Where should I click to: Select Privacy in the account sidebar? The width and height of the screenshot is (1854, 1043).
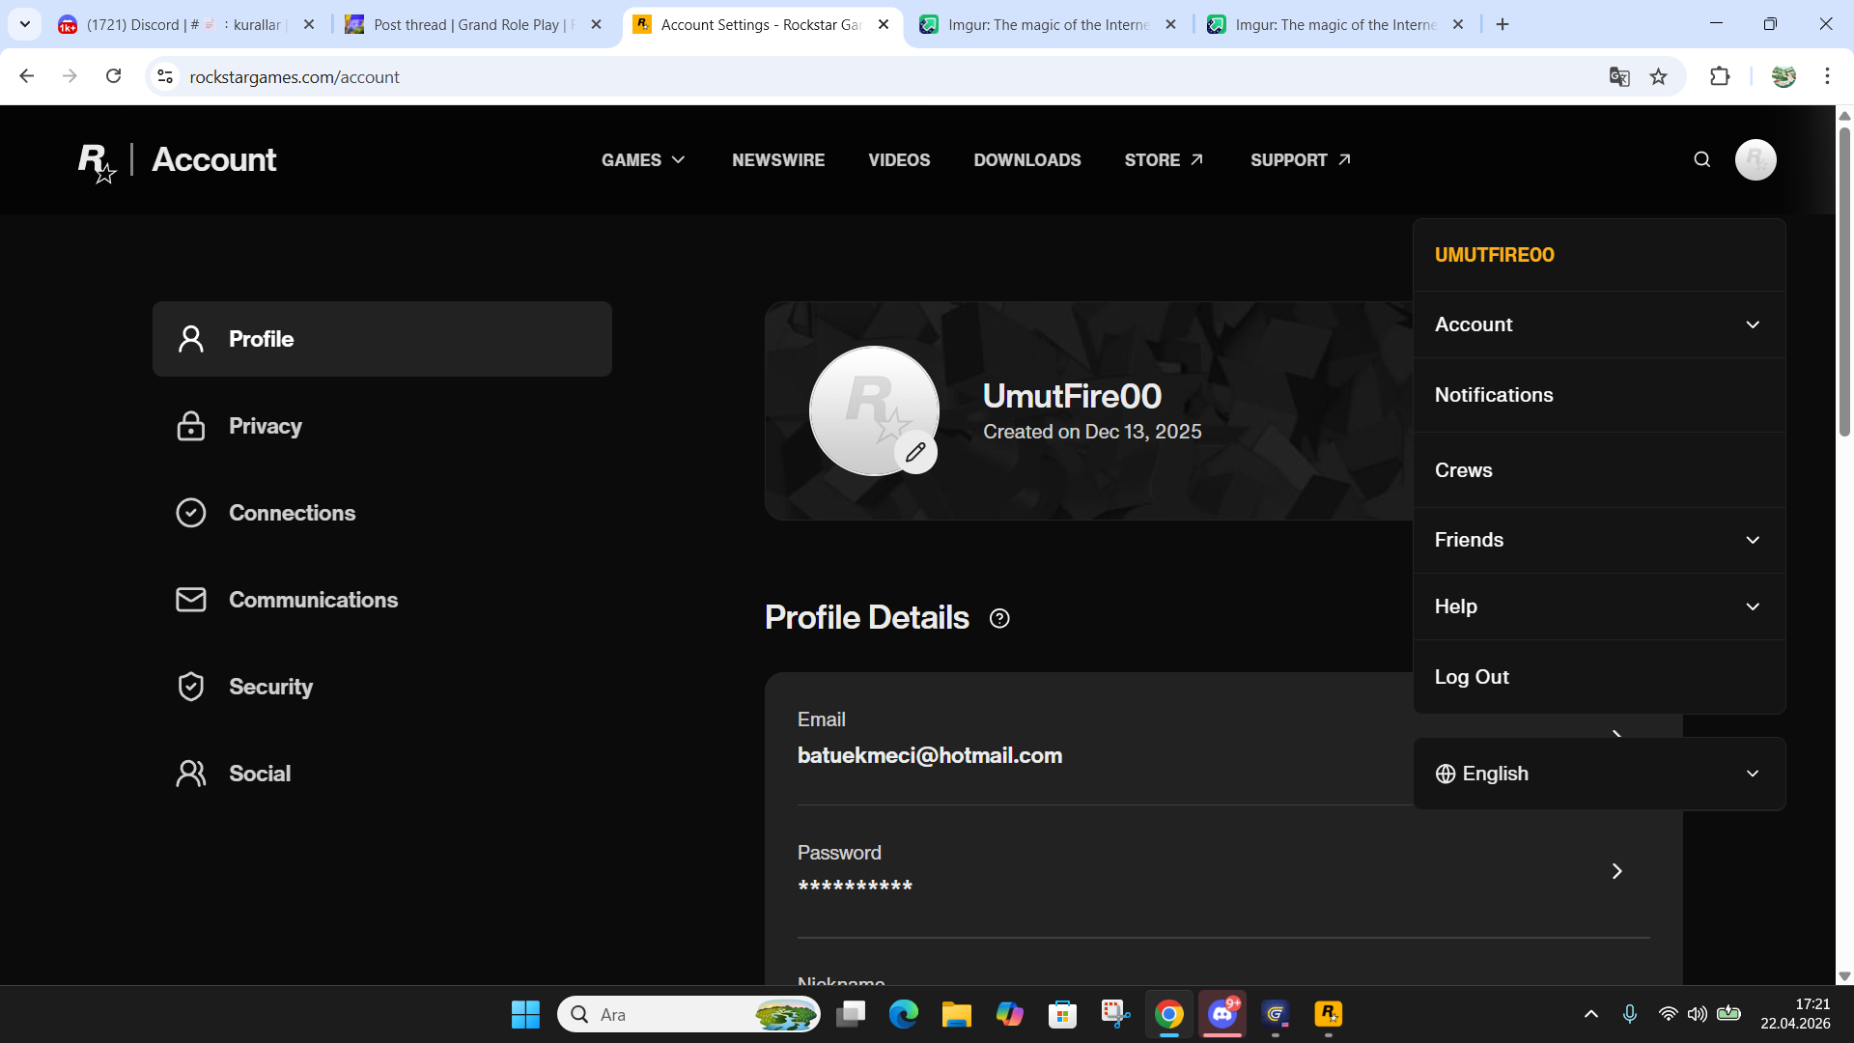click(382, 426)
